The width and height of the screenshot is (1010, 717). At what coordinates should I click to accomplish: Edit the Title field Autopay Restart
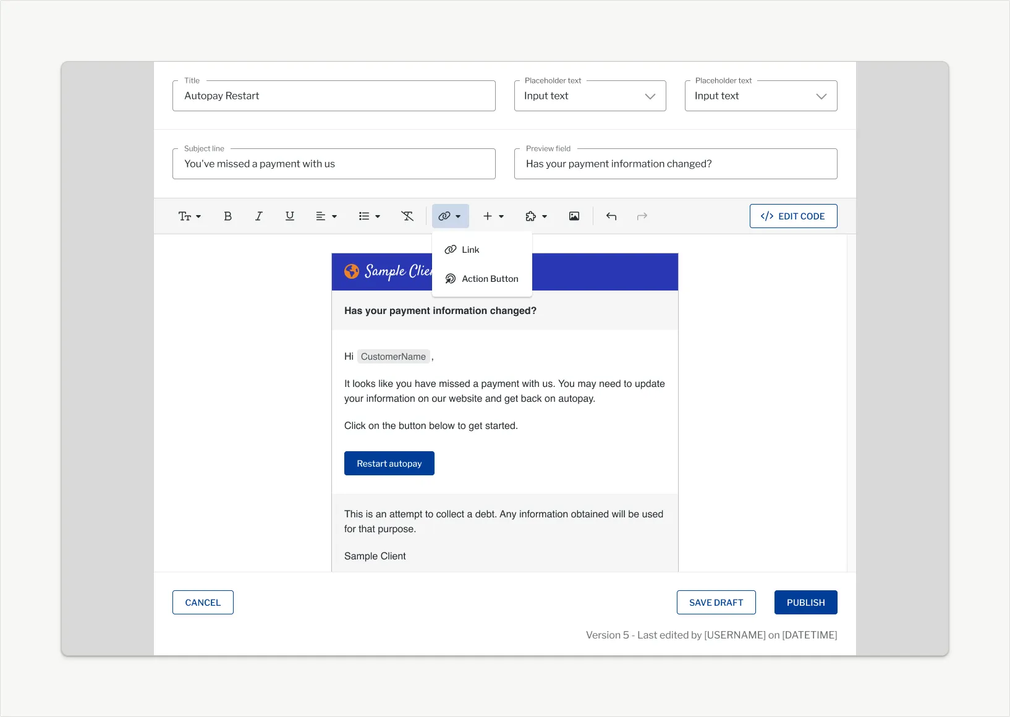pos(334,96)
